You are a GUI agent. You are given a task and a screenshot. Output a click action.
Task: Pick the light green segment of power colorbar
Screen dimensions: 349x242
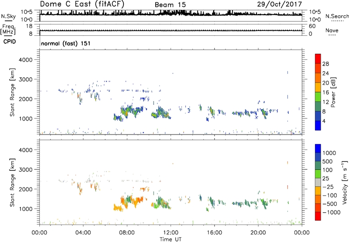click(x=318, y=97)
